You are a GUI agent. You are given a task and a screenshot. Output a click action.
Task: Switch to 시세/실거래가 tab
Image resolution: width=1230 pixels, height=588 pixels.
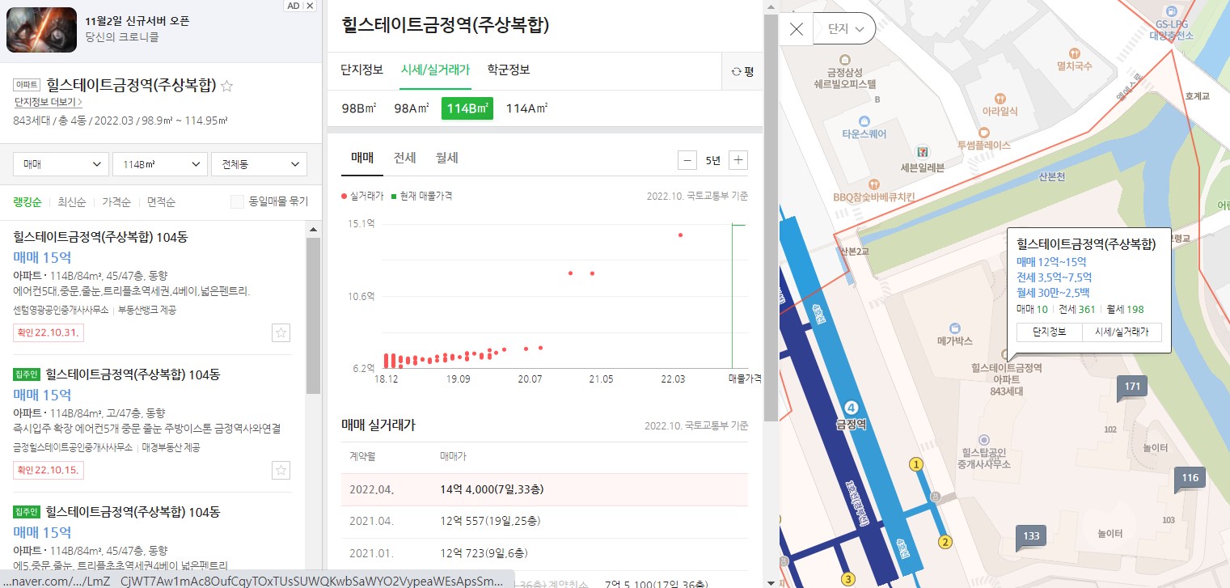tap(435, 70)
